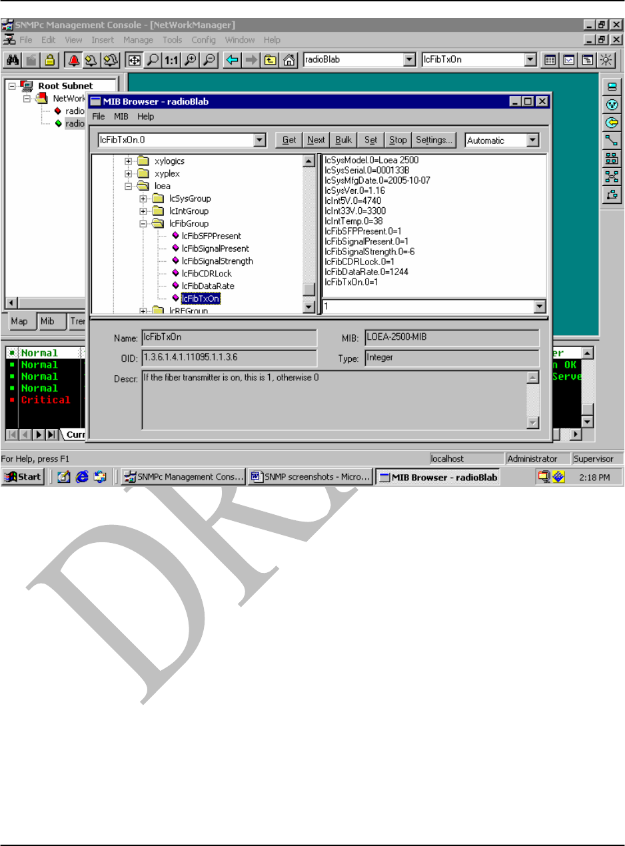Click the Critical entry in event log
The height and width of the screenshot is (846, 625).
pos(45,400)
